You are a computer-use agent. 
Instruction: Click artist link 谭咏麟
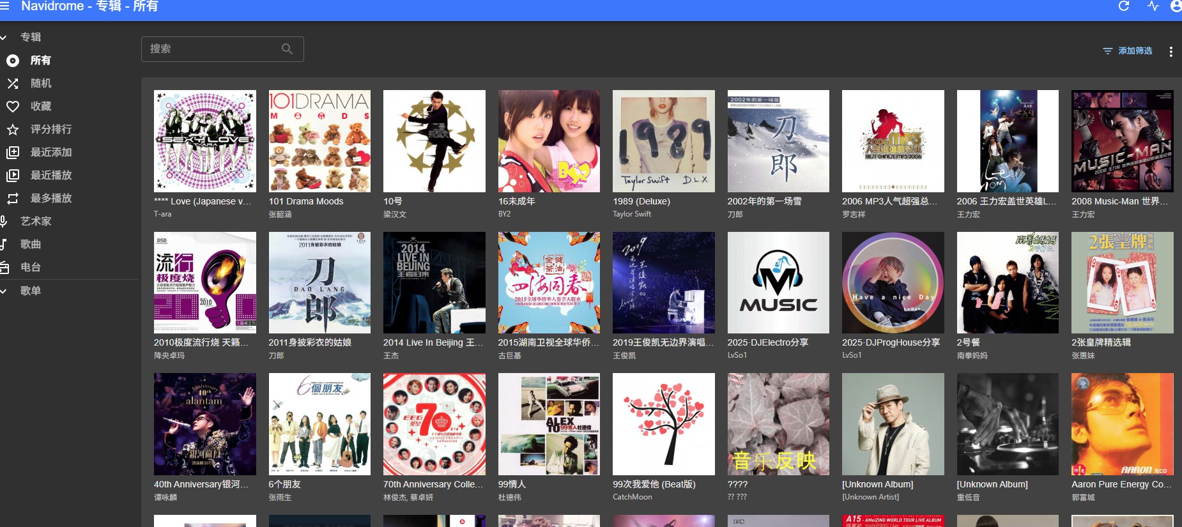165,498
